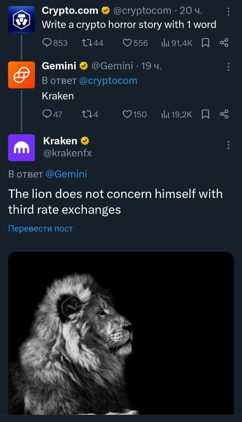Reply to Gemini's Kraken tweet
Screen dimensions: 242x422
(x=48, y=114)
